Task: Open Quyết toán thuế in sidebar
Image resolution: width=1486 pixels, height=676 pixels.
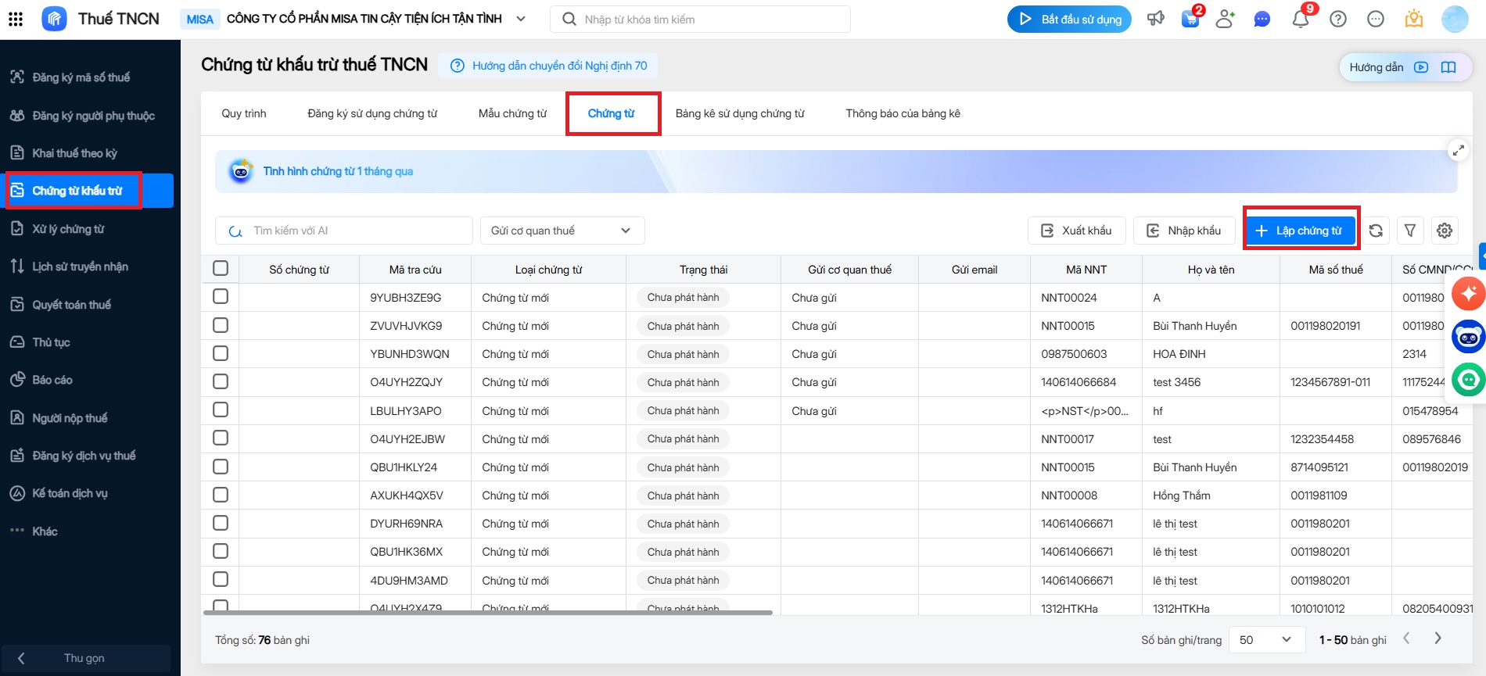Action: coord(71,305)
